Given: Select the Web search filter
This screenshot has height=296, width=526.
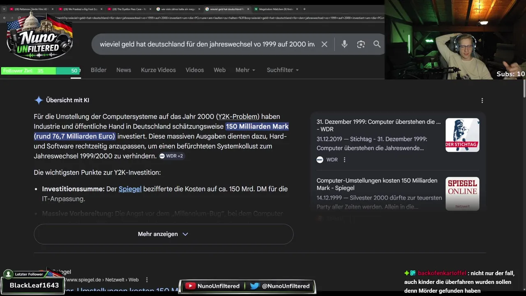Looking at the screenshot, I should [x=219, y=70].
